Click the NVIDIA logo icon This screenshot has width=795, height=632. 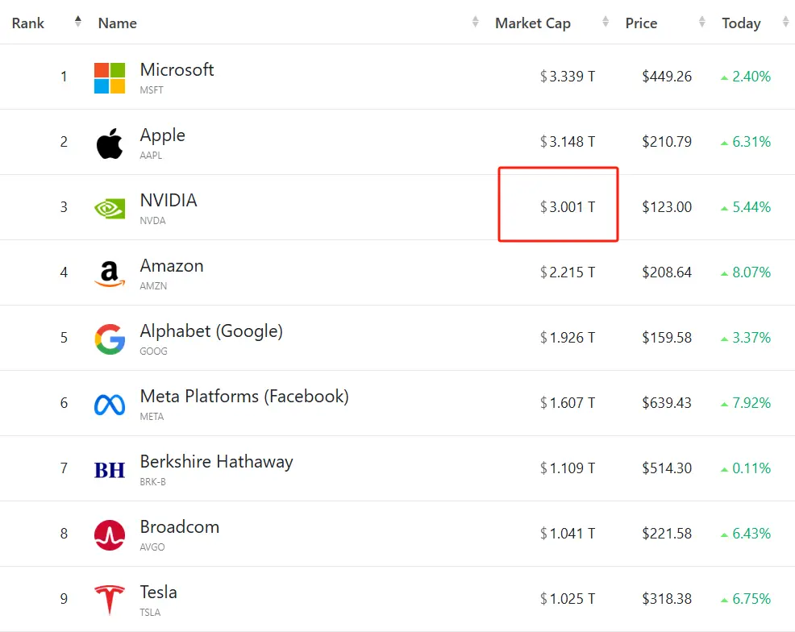[110, 208]
